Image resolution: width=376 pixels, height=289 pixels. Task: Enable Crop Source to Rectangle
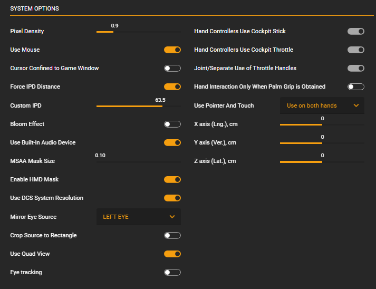point(172,235)
